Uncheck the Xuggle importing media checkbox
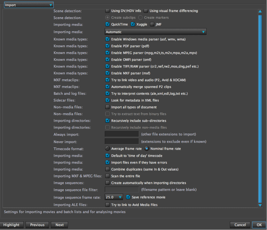This screenshot has width=267, height=230. click(x=133, y=24)
